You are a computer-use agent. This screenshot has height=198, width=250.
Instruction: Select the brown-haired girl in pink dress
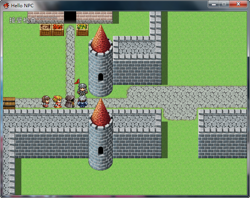46,102
